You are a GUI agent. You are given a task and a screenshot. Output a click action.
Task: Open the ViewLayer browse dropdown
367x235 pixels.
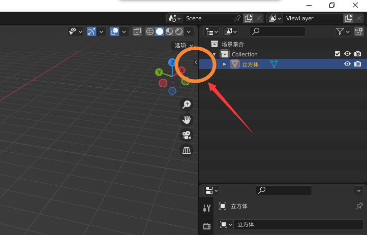(274, 18)
